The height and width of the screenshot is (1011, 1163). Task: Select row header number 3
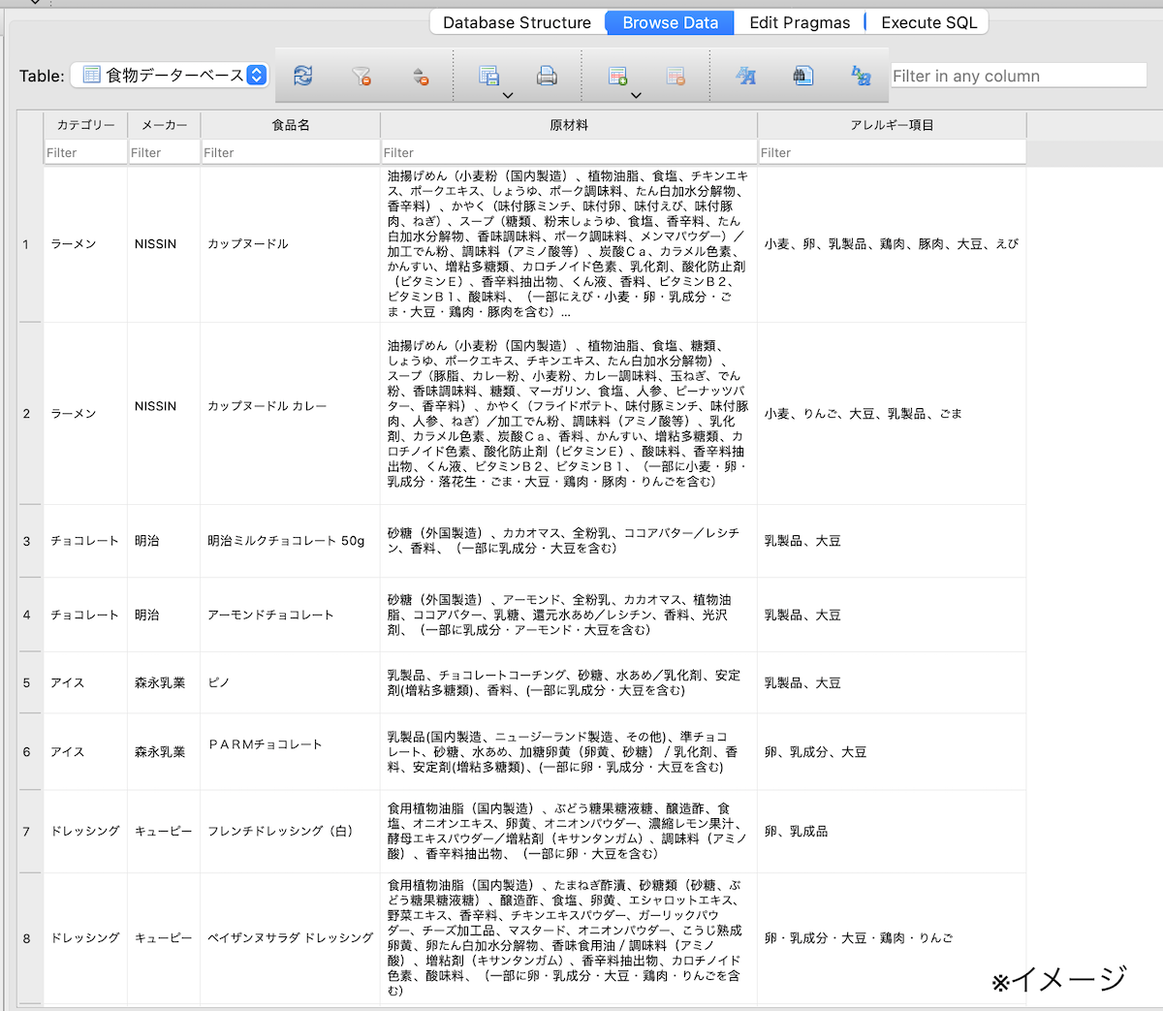29,541
